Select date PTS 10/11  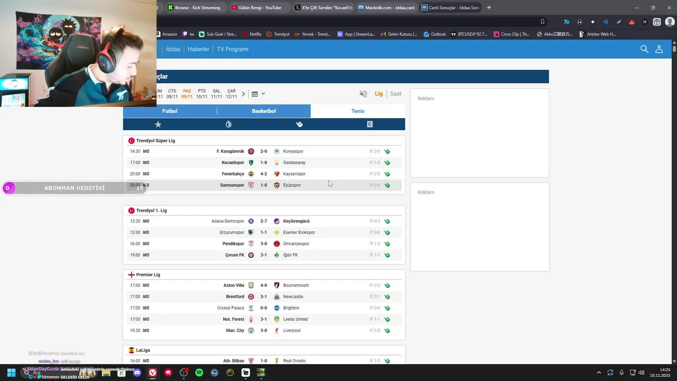tap(202, 94)
